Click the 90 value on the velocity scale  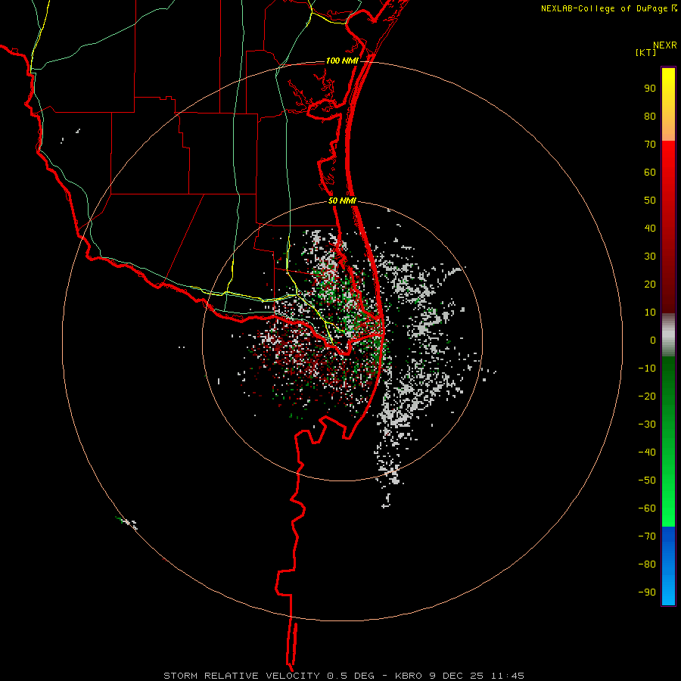pyautogui.click(x=650, y=89)
